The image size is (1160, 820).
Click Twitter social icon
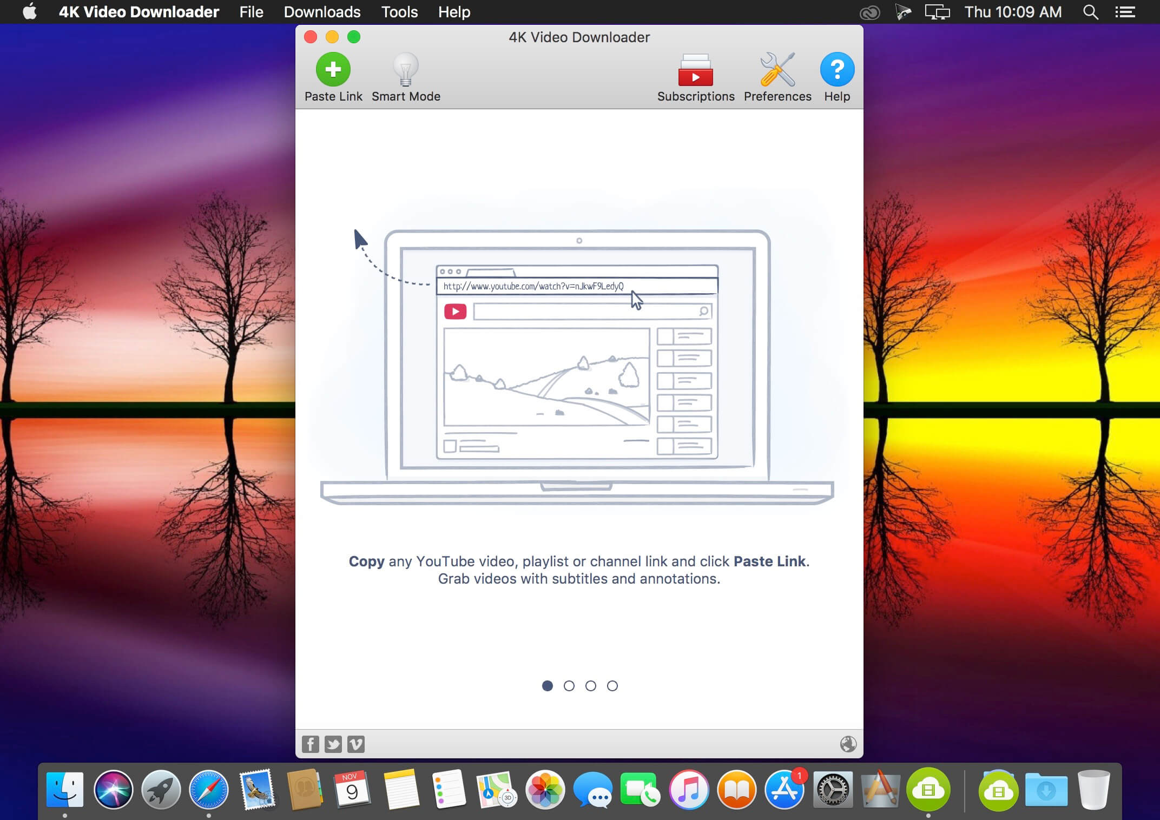pyautogui.click(x=334, y=744)
